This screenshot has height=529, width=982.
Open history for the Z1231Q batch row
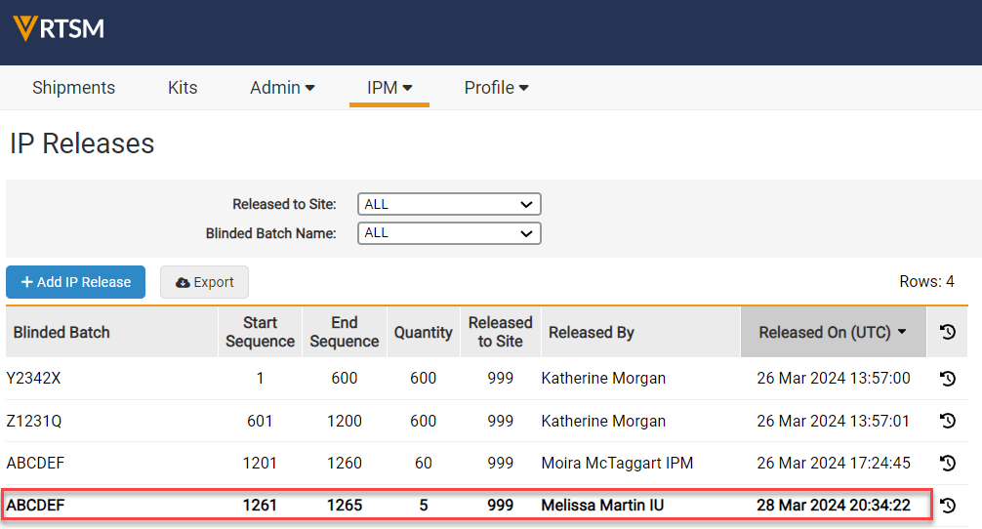[x=947, y=422]
